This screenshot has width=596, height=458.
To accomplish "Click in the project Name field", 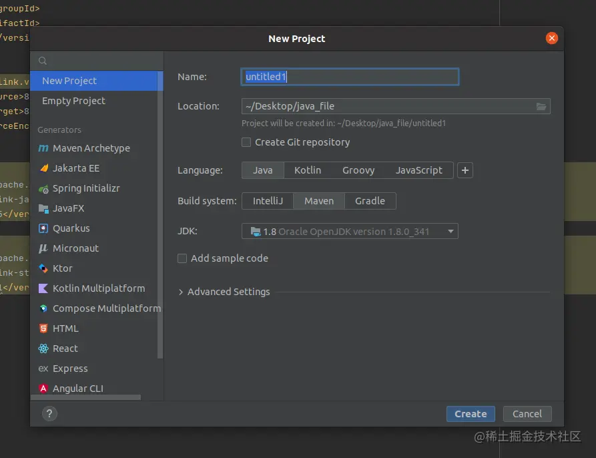I will pyautogui.click(x=350, y=77).
